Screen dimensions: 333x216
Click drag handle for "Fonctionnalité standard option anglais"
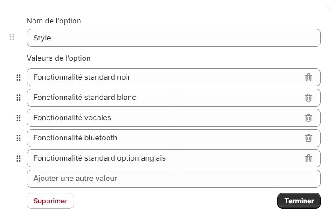pyautogui.click(x=19, y=158)
